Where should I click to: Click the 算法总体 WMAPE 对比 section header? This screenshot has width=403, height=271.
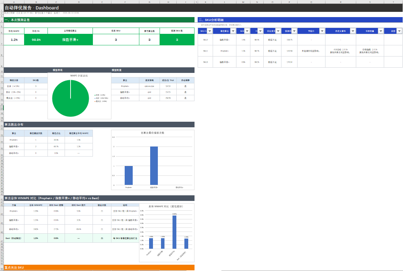99,198
